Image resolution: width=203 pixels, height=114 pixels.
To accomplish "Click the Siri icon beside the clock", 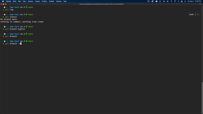I will 185,1.
